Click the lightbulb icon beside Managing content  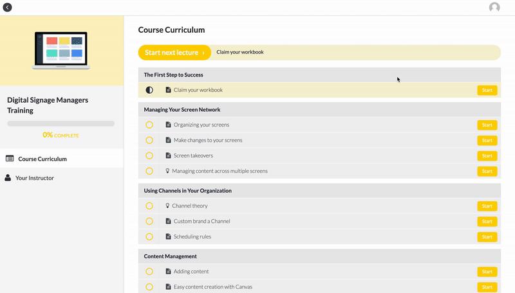point(167,171)
